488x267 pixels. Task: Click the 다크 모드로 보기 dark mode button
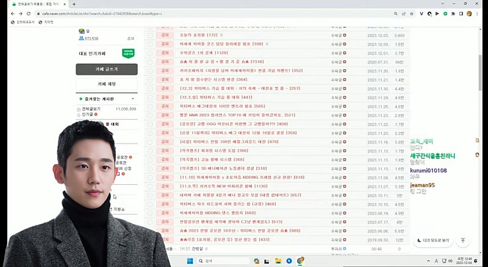(x=433, y=241)
